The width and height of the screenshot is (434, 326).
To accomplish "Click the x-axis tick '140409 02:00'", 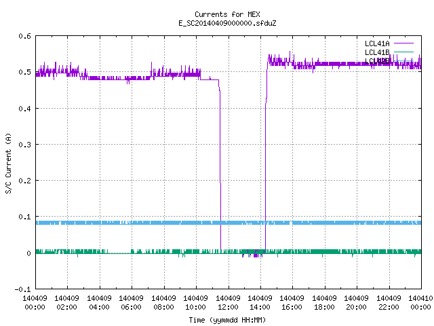I will click(66, 302).
